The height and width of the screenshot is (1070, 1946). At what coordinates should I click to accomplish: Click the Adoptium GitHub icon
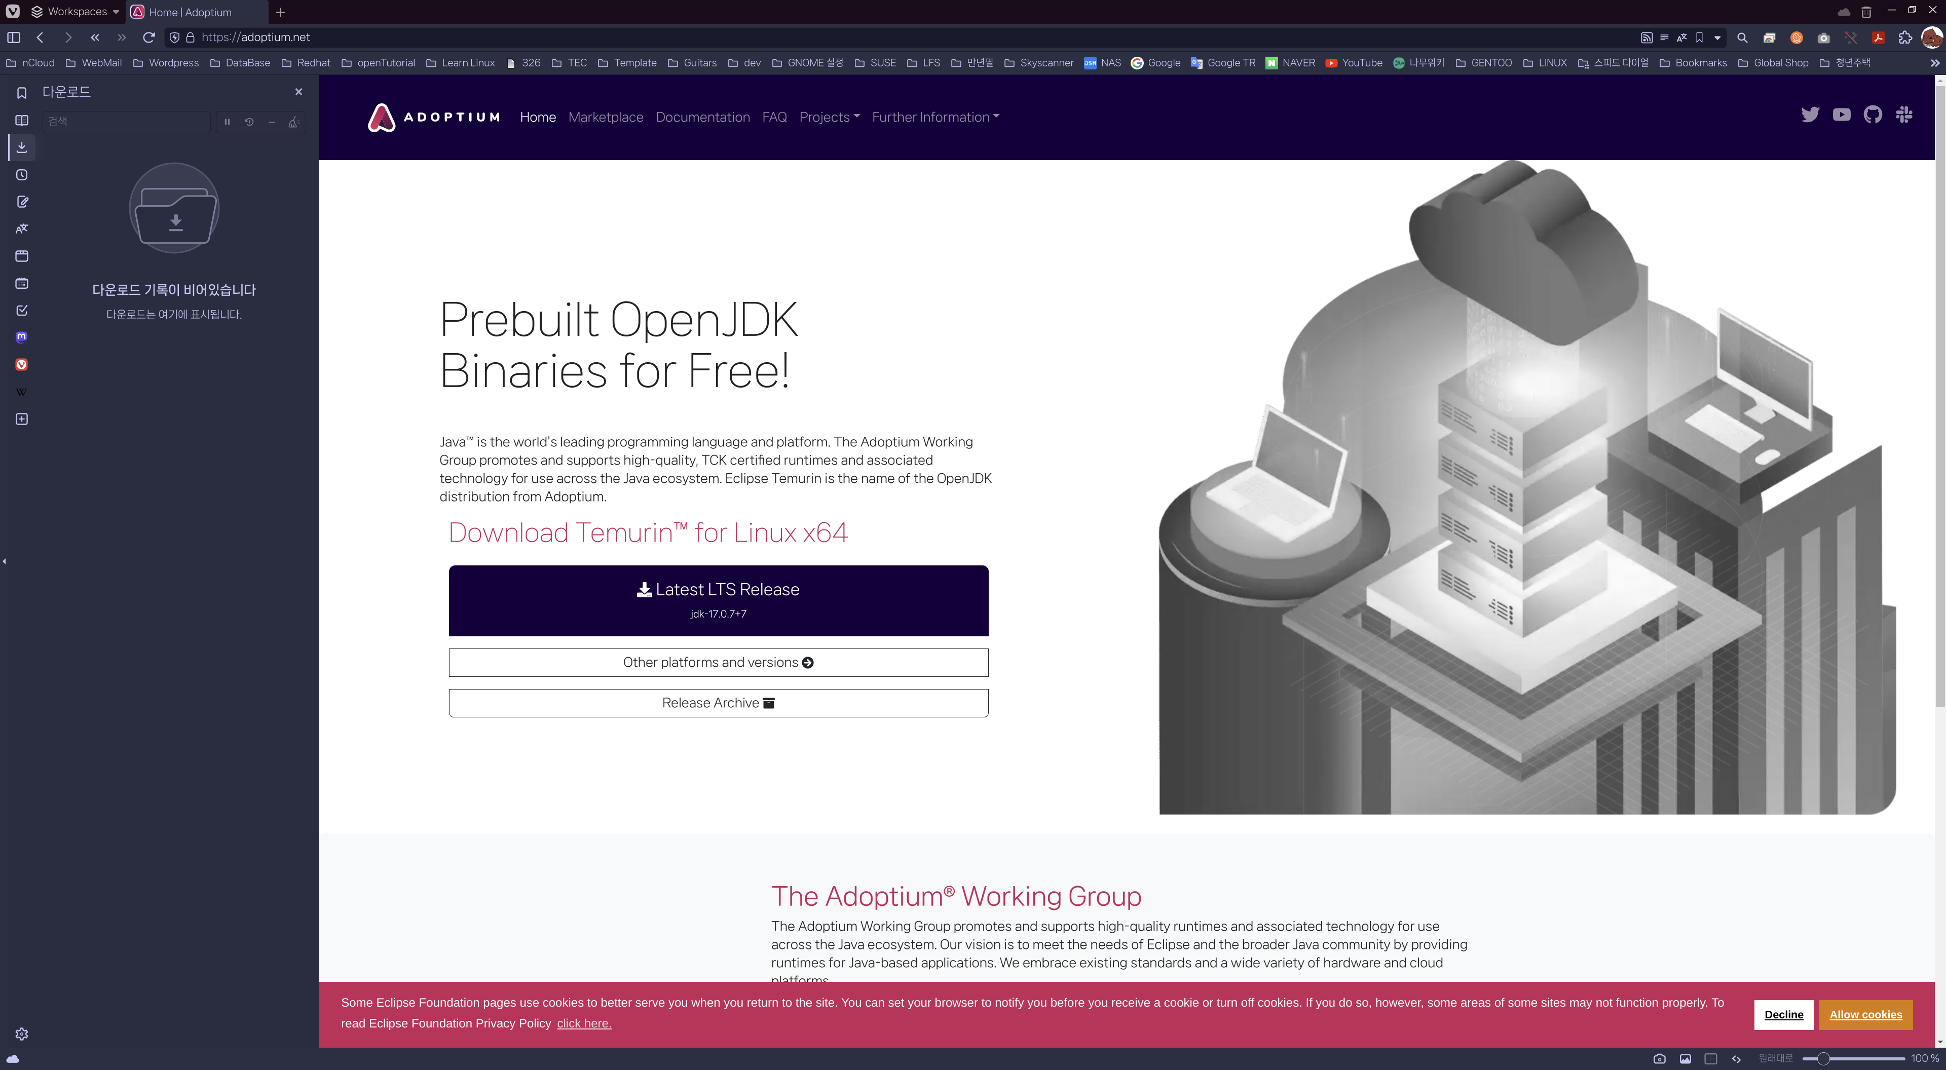click(x=1872, y=115)
